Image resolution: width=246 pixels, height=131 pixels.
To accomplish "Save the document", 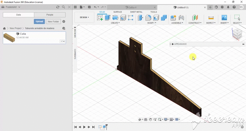I will pos(89,7).
